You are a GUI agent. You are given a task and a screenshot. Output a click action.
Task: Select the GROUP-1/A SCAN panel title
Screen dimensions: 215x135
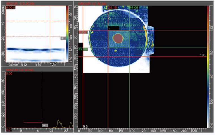pos(20,70)
